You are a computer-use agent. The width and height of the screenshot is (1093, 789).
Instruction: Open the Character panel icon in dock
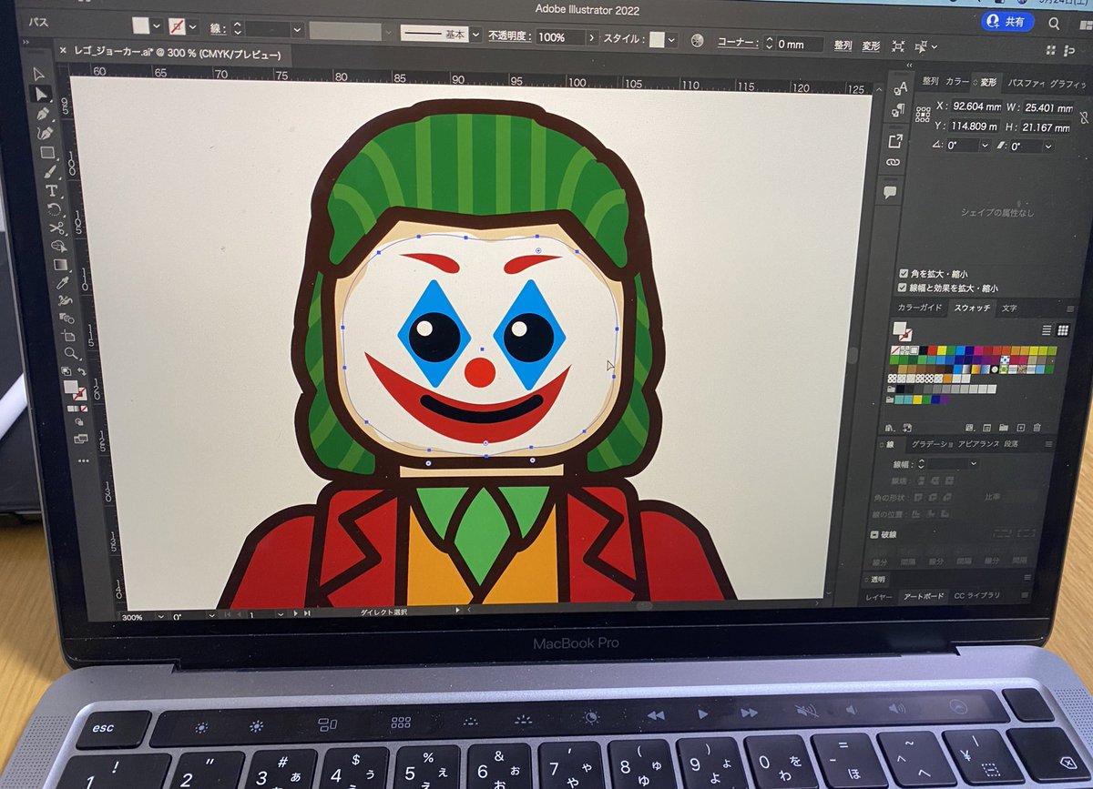tap(901, 88)
